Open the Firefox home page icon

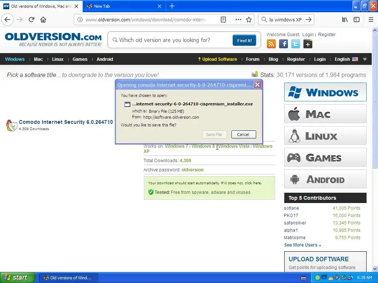coord(43,20)
